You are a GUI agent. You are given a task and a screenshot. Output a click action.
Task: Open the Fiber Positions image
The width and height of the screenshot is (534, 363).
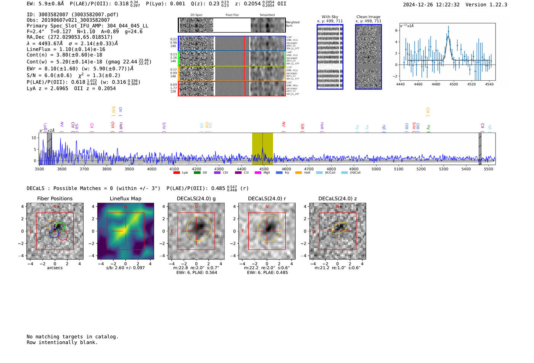pyautogui.click(x=55, y=231)
